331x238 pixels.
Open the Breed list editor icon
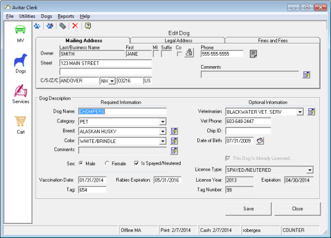[x=174, y=131]
